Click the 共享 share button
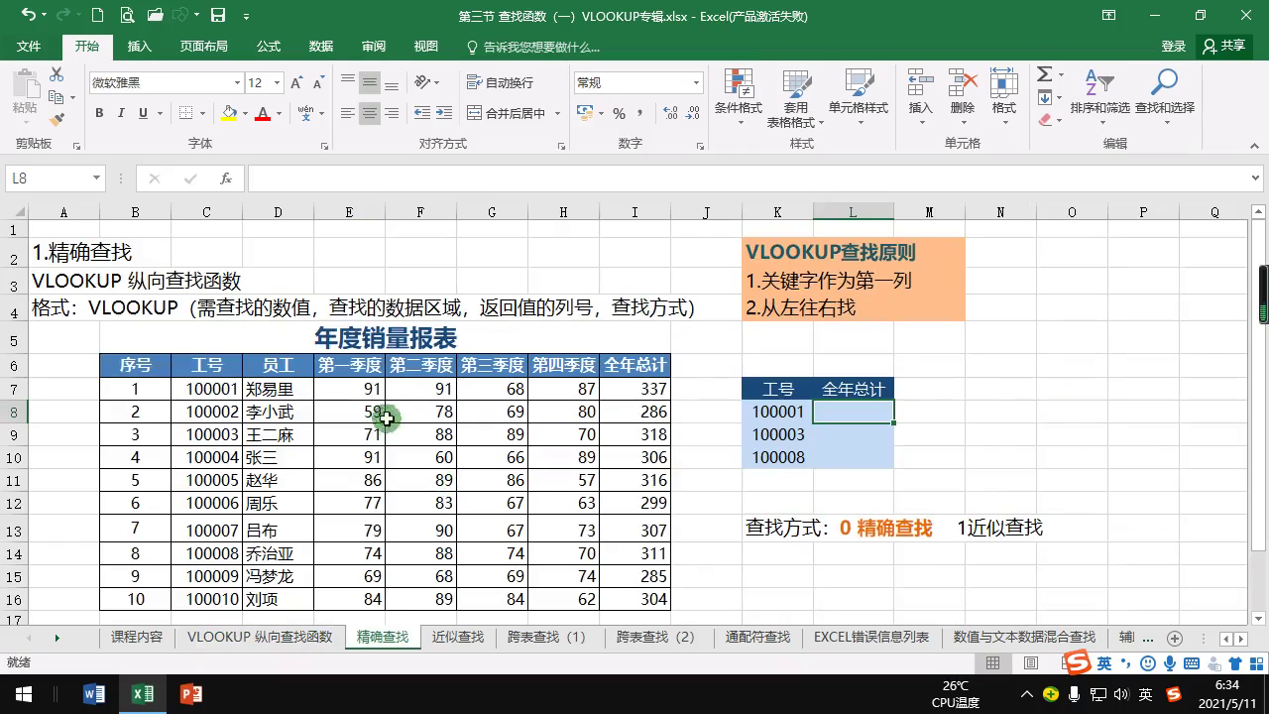Image resolution: width=1269 pixels, height=714 pixels. pyautogui.click(x=1223, y=47)
